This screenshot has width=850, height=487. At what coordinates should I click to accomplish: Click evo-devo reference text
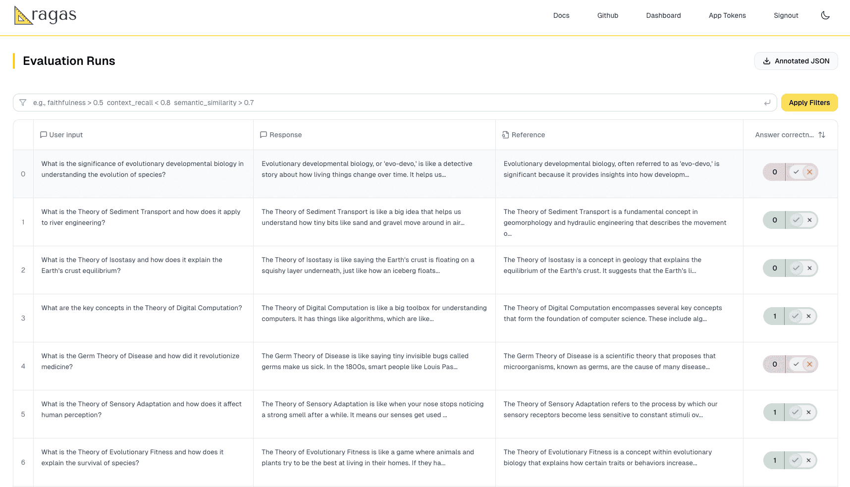point(612,169)
